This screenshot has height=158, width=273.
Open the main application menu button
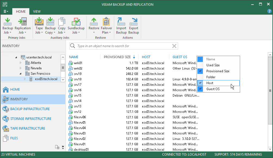[x=6, y=12]
